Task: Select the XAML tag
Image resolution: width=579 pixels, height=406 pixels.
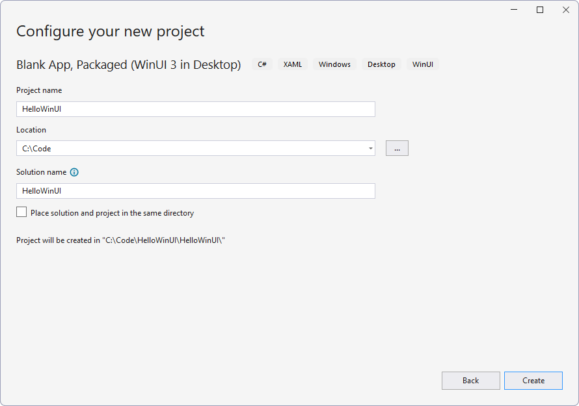Action: (x=293, y=64)
